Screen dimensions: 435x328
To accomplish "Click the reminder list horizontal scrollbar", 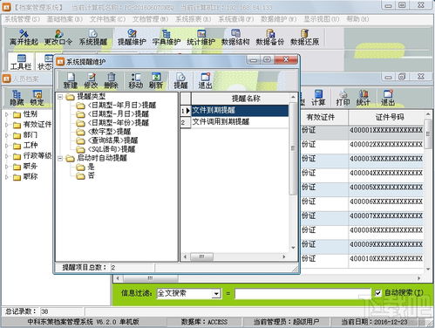I will pos(234,256).
